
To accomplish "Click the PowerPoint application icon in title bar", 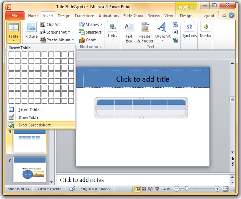I will 8,7.
